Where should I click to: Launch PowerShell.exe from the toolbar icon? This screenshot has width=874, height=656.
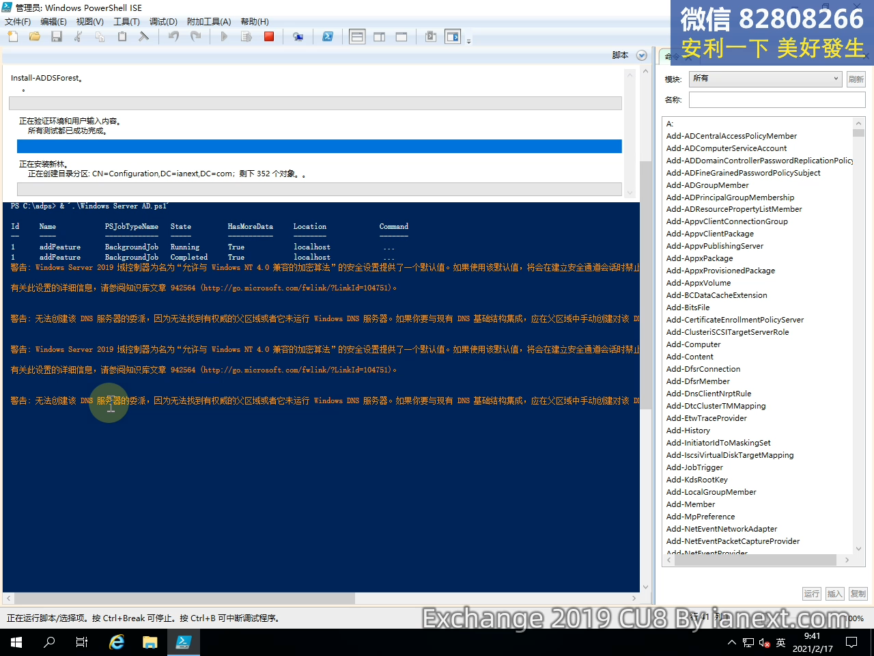coord(328,37)
